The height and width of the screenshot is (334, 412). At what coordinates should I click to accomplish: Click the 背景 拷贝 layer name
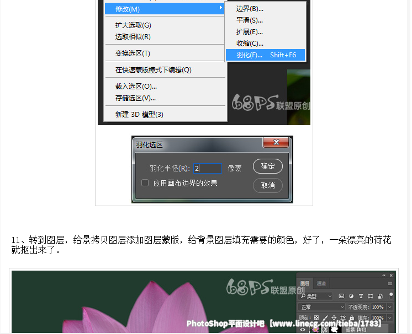pyautogui.click(x=356, y=330)
